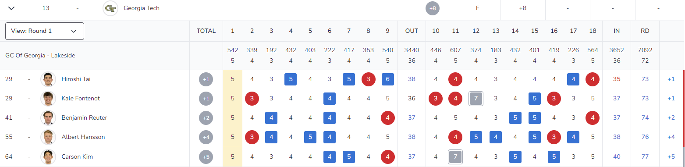This screenshot has width=685, height=167.
Task: Click the Georgia Tech team name
Action: [142, 8]
